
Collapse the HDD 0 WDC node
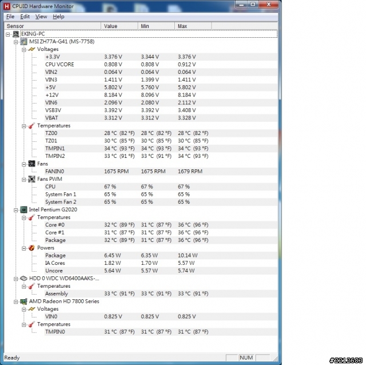(x=16, y=279)
